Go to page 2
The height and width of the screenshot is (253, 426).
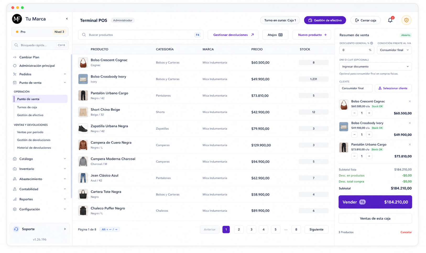point(239,229)
